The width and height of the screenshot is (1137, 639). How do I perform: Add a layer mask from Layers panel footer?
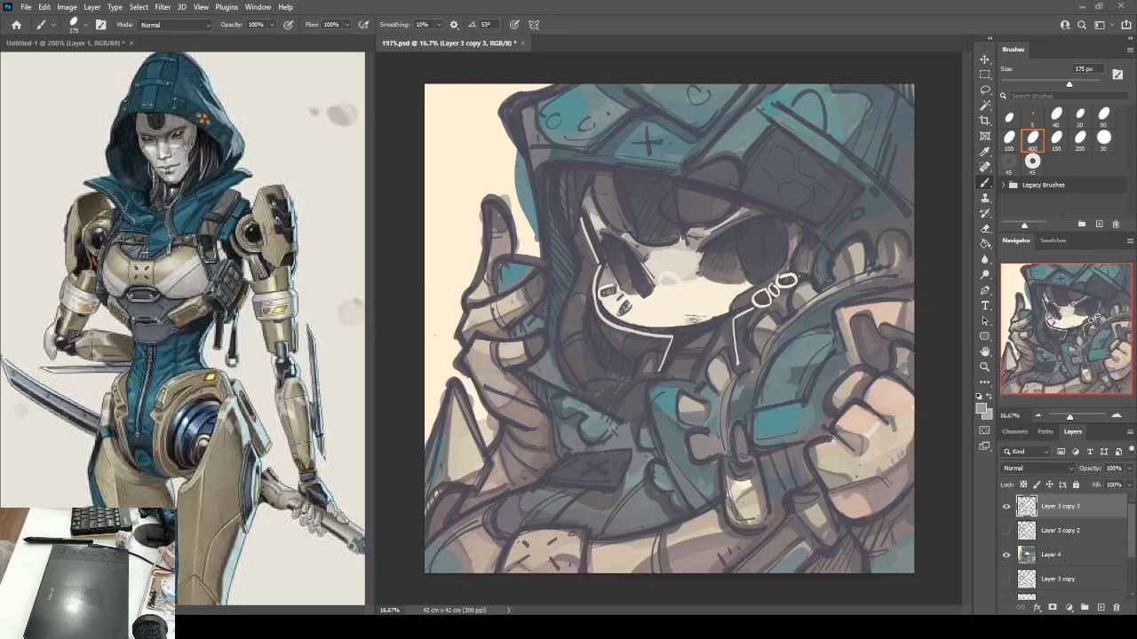pos(1053,608)
